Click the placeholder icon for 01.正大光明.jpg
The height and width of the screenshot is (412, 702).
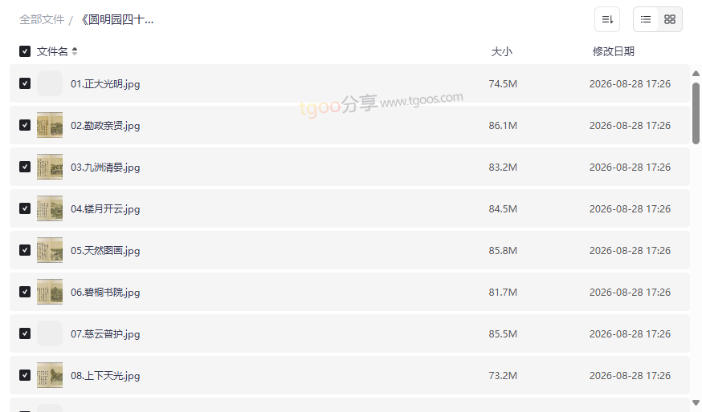[x=50, y=83]
